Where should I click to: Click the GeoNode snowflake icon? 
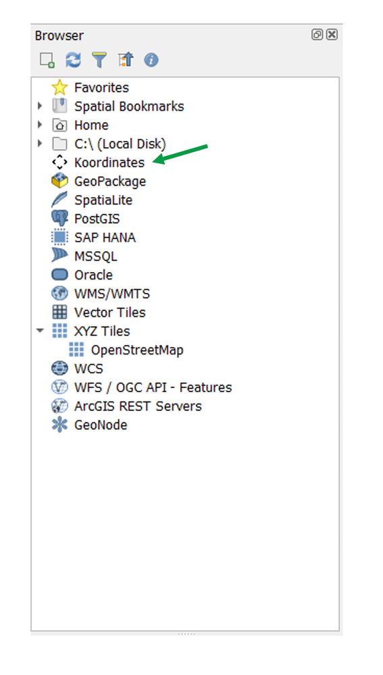(x=59, y=425)
